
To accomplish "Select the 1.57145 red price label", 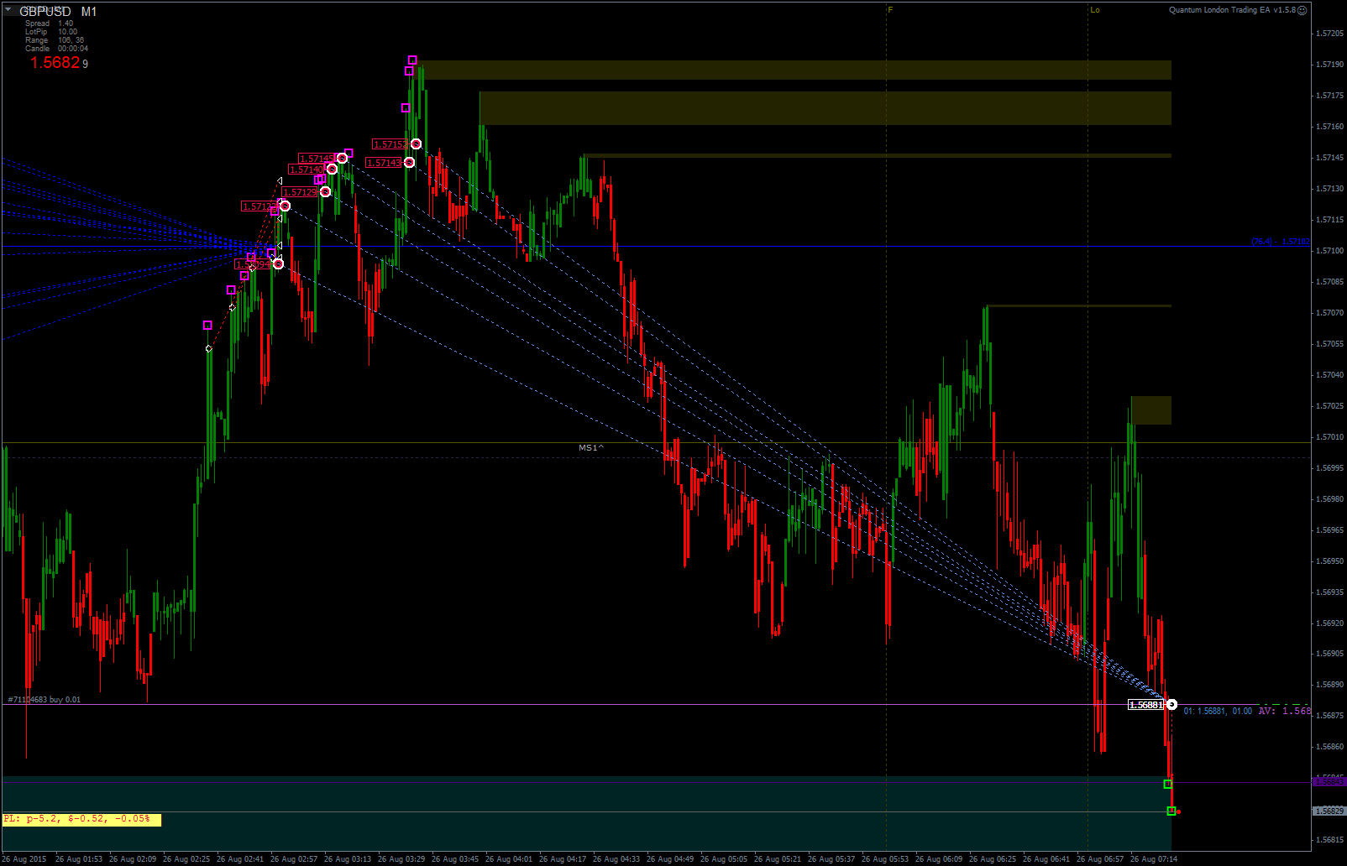I will 317,159.
